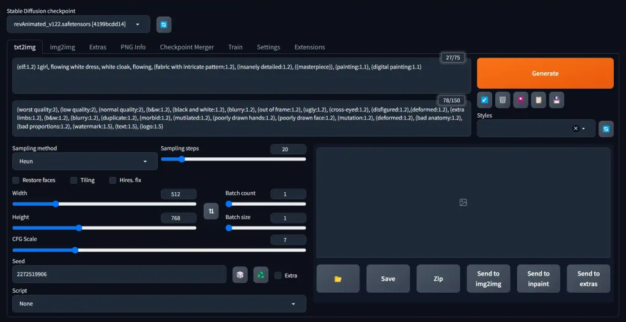
Task: Toggle the Tiling checkbox
Action: [74, 180]
